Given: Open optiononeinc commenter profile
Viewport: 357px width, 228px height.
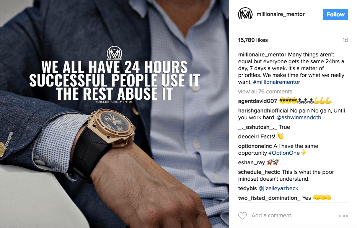Looking at the screenshot, I should click(x=255, y=146).
